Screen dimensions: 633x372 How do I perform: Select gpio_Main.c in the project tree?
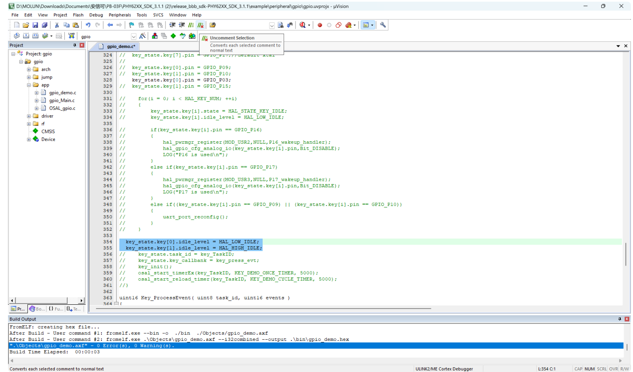coord(62,101)
